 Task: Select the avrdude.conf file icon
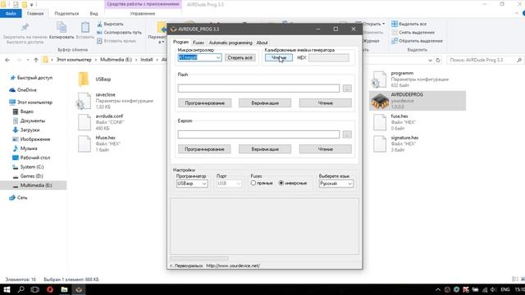[84, 122]
